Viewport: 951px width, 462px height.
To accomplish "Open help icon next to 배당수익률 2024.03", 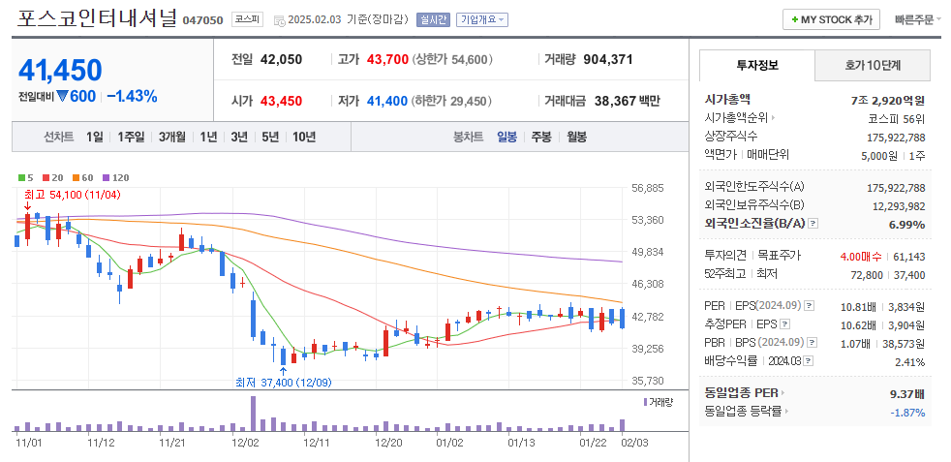I will (809, 361).
